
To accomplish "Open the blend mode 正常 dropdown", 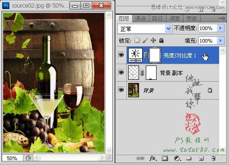I will click(168, 29).
